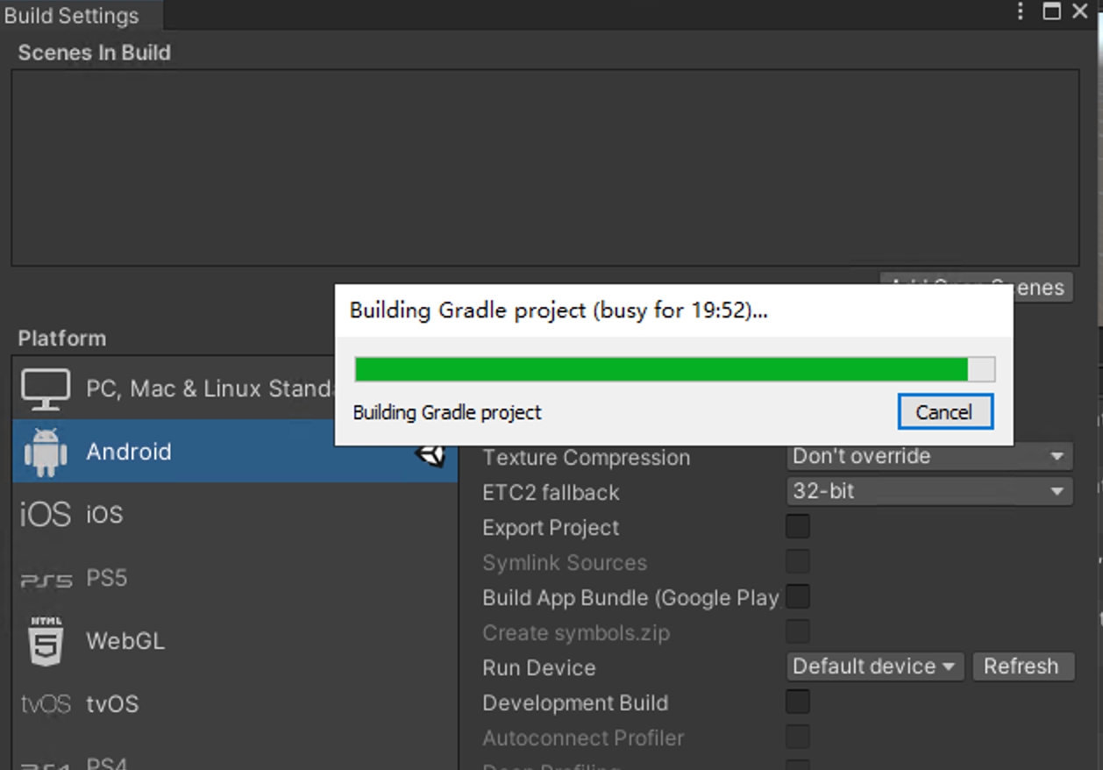Select PC, Mac & Linux Standalone platform
Image resolution: width=1103 pixels, height=770 pixels.
pyautogui.click(x=174, y=388)
